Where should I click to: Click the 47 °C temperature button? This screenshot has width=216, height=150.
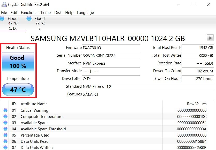point(18,89)
